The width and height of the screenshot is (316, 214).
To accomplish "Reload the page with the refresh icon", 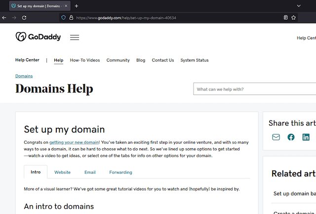I will coord(24,18).
